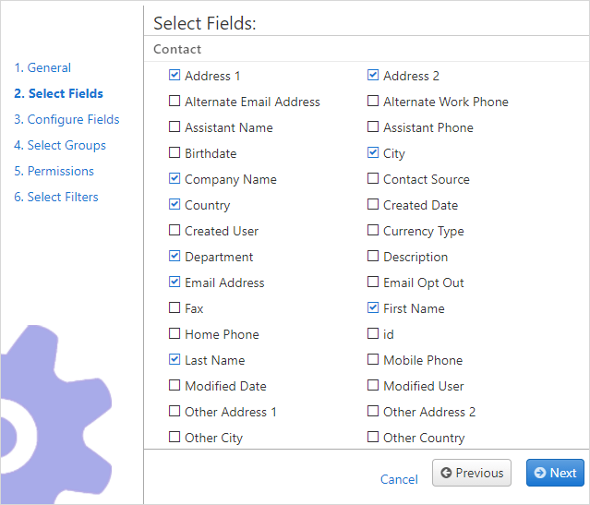Go to step 1. General
The width and height of the screenshot is (590, 505).
click(x=42, y=67)
